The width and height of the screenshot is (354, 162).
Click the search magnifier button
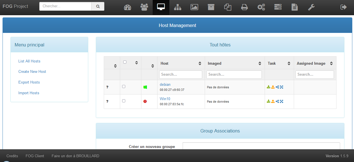pos(98,6)
